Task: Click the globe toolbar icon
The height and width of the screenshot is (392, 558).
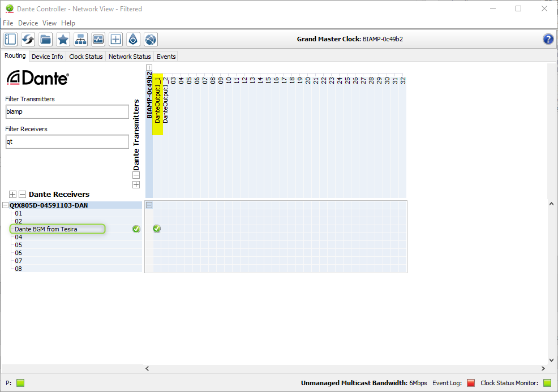Action: [151, 39]
